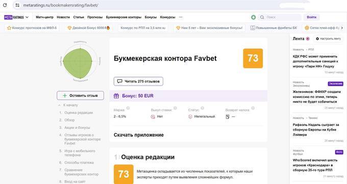Viewport: 347px width, 184px height.
Task: Expand the dropdown arrow beside Metaratings logo
Action: point(27,17)
